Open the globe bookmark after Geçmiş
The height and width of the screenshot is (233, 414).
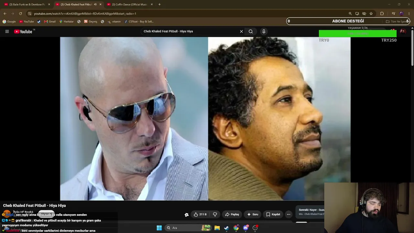tap(103, 22)
